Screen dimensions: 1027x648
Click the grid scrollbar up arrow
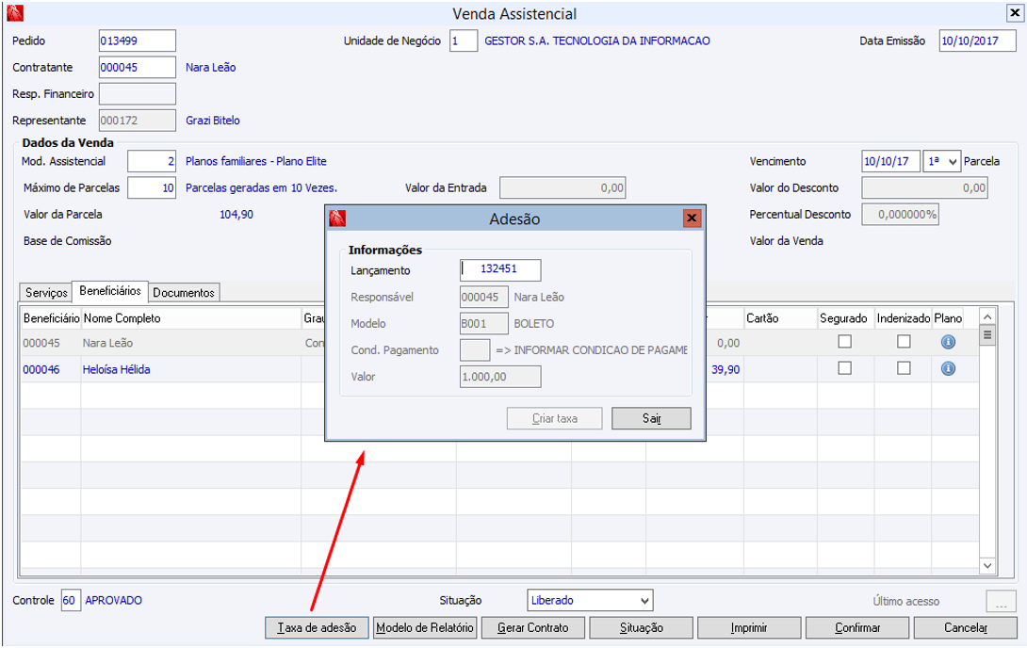tap(987, 316)
